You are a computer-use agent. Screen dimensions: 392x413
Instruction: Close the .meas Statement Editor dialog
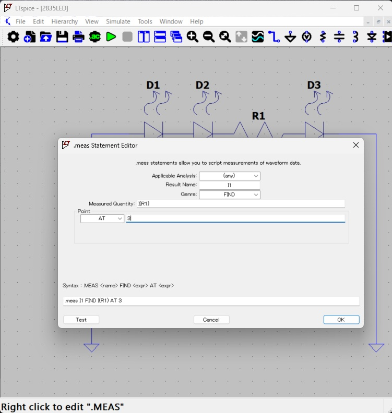[x=356, y=145]
